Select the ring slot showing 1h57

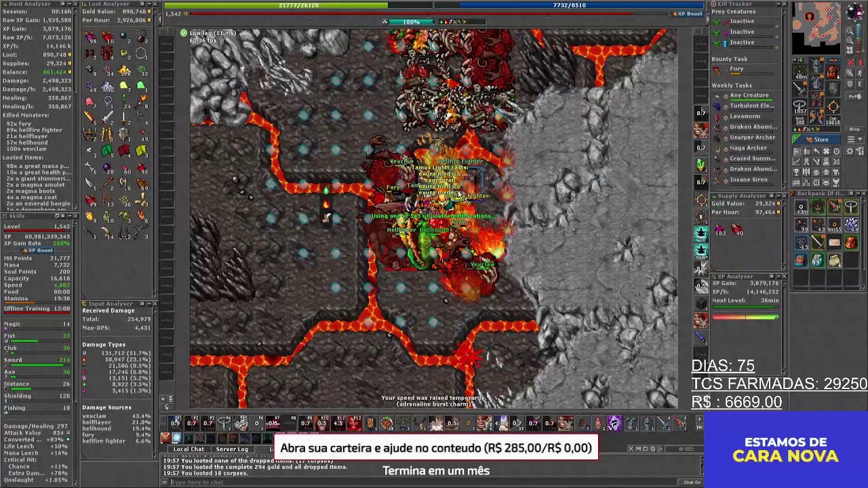[x=800, y=107]
